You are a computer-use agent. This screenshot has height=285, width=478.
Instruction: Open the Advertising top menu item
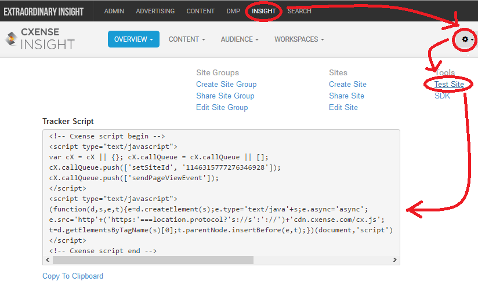coord(155,11)
